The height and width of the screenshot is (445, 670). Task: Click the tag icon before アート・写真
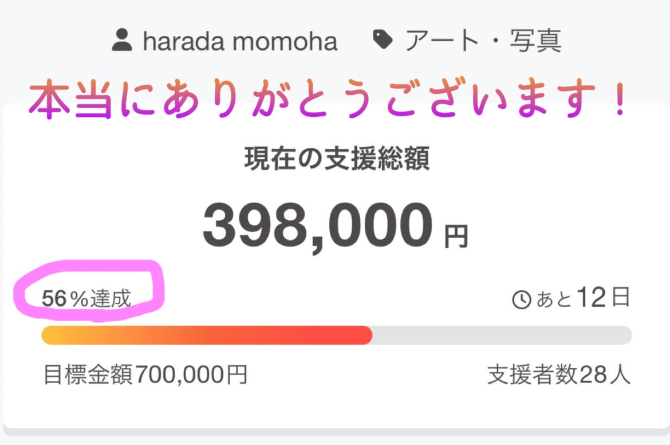point(383,40)
